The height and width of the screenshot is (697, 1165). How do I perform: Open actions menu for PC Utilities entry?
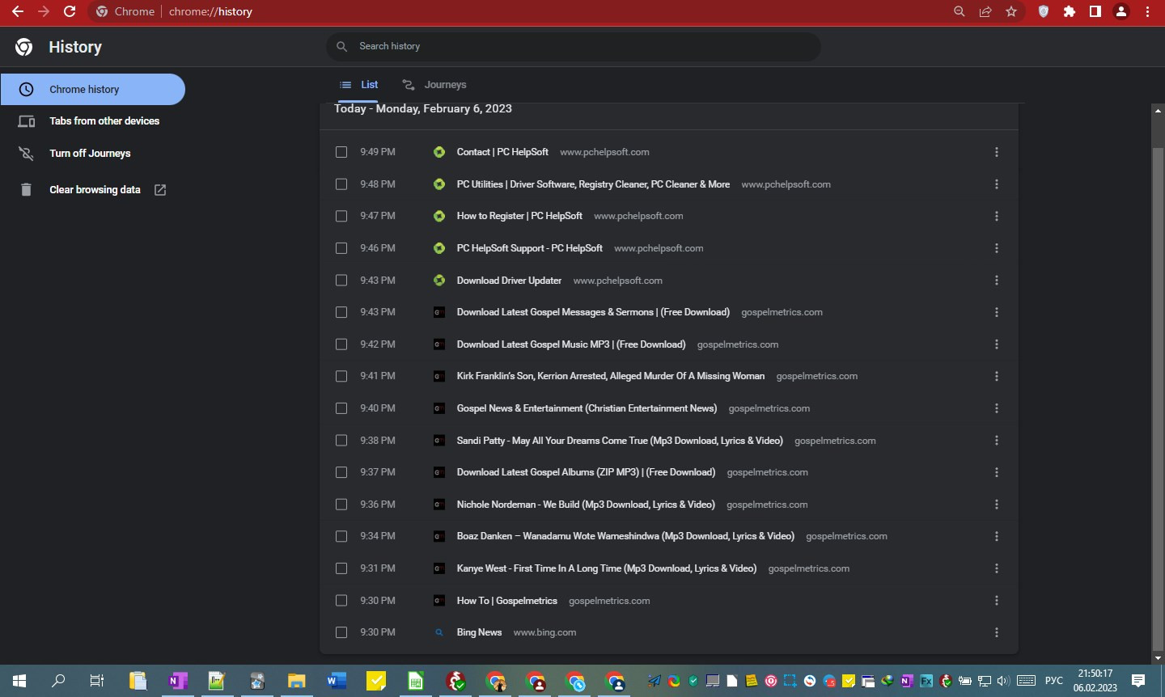997,184
